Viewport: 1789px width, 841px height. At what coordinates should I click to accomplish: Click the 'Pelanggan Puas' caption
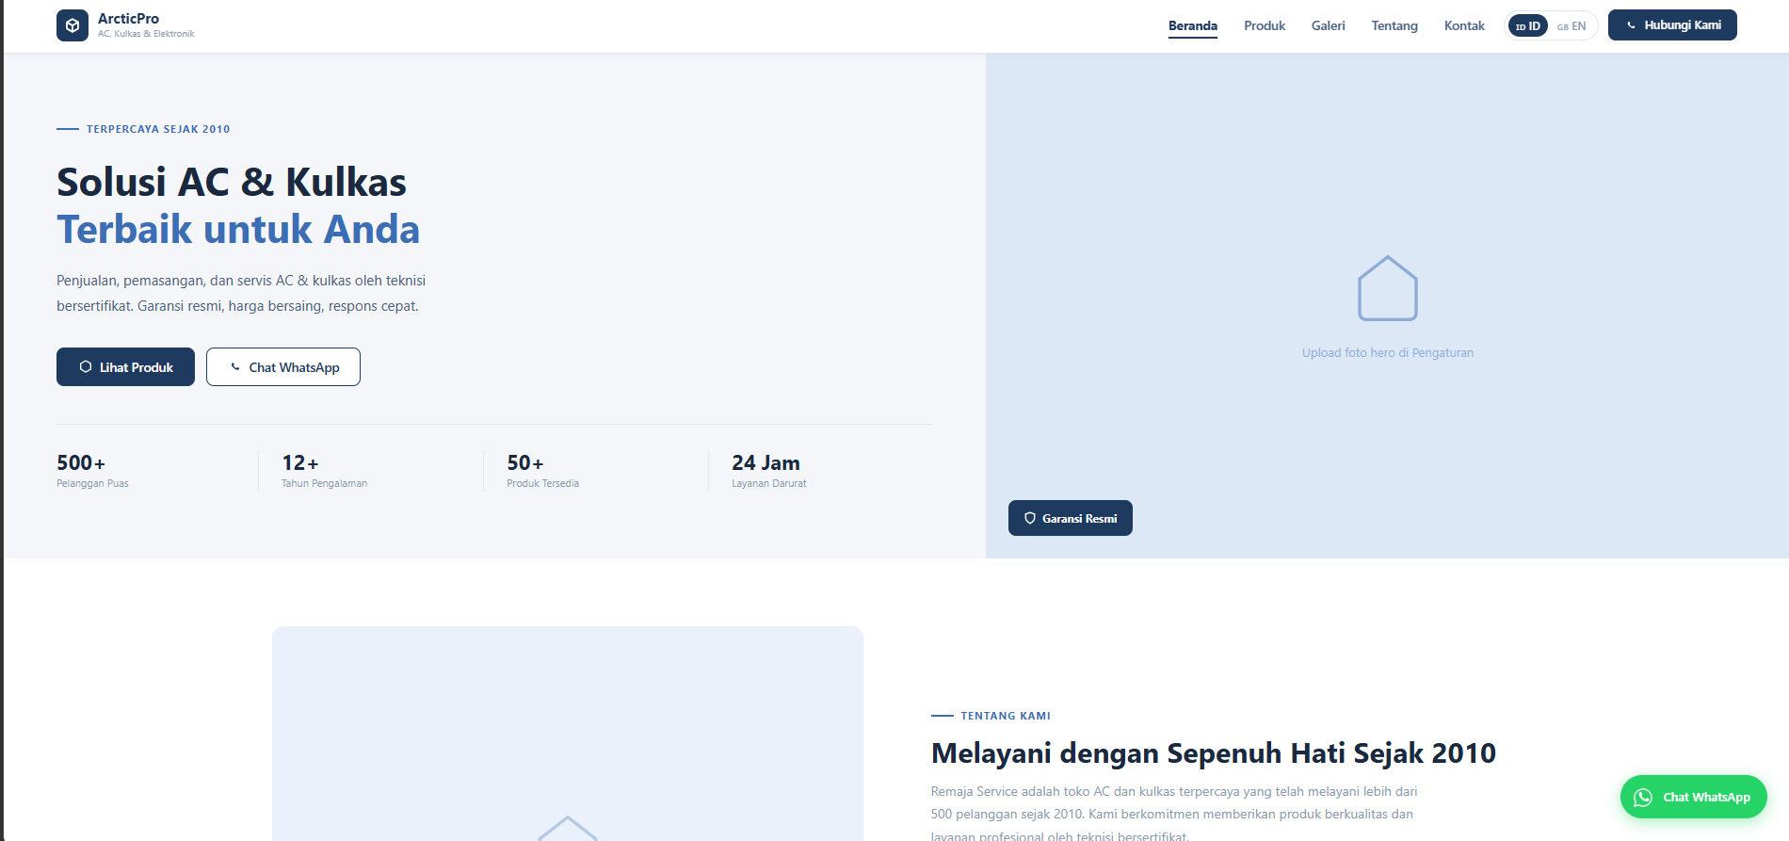click(x=92, y=483)
